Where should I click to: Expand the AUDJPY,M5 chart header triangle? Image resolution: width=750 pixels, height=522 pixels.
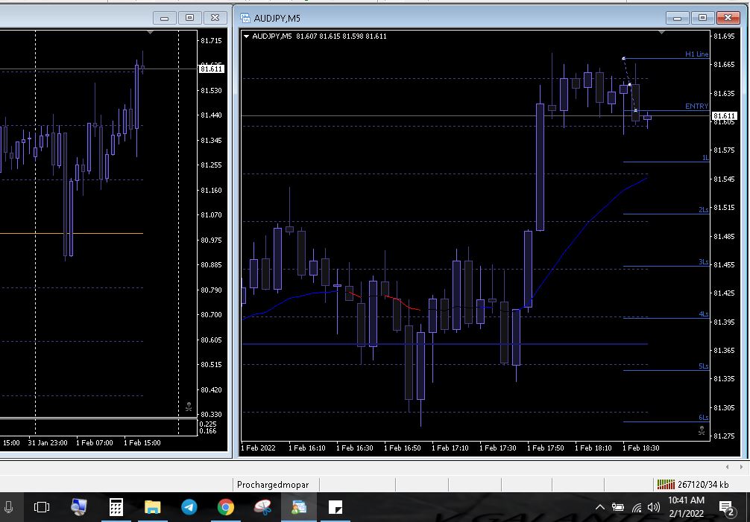click(247, 36)
